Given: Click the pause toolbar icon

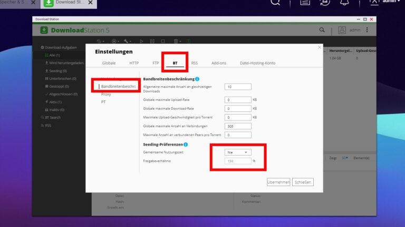Looking at the screenshot, I should tap(152, 41).
